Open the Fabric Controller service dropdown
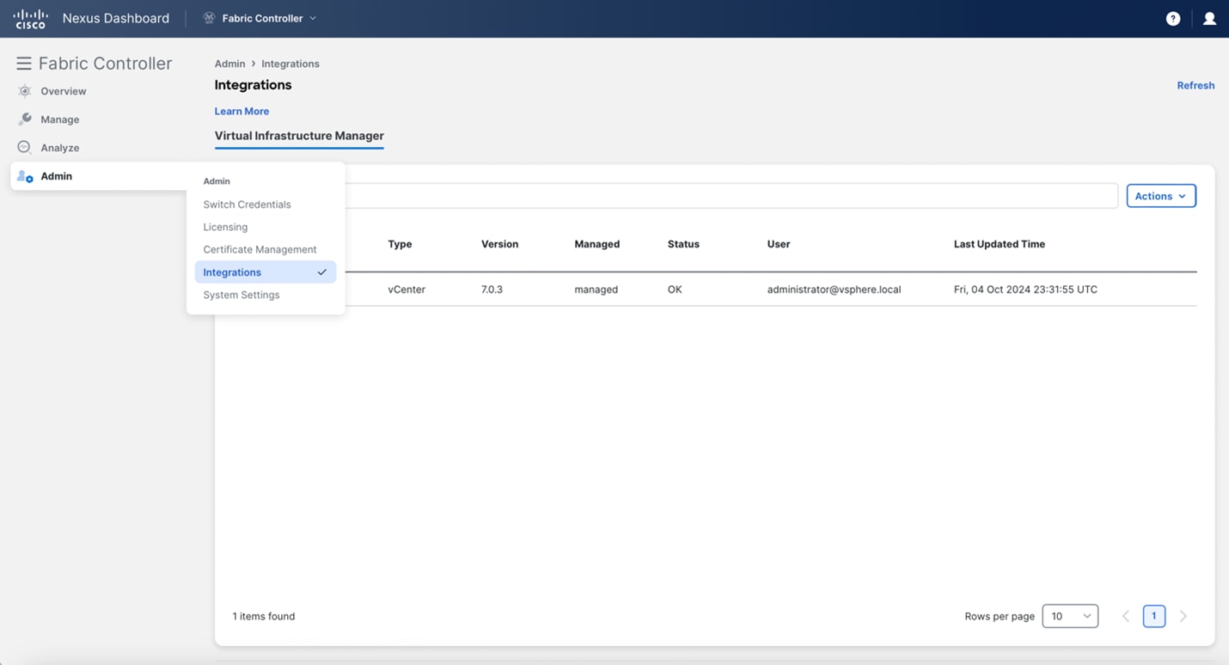Screen dimensions: 1229x665 click(260, 18)
